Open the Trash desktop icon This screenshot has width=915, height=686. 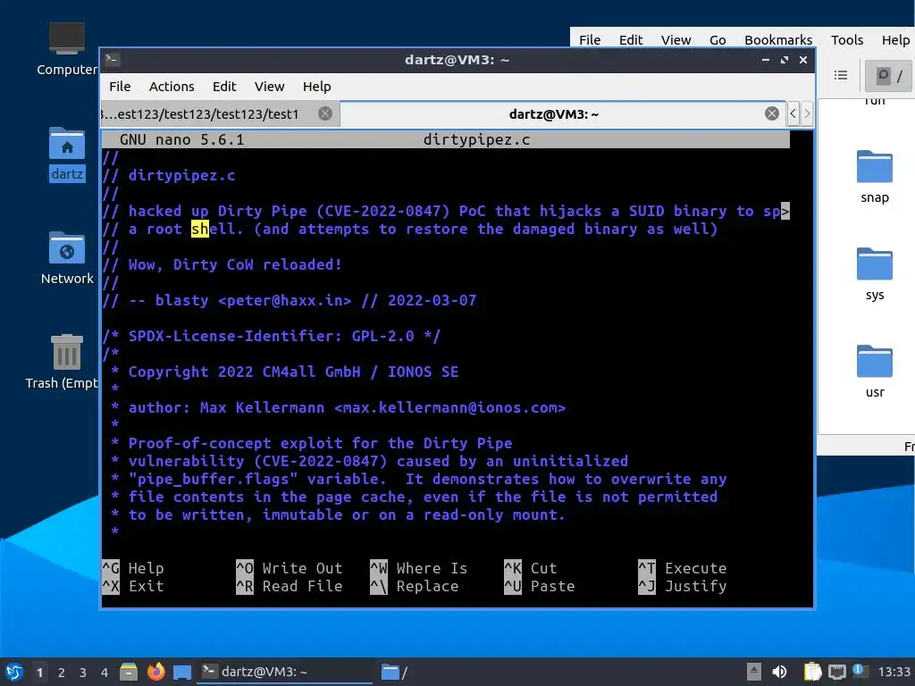coord(64,361)
